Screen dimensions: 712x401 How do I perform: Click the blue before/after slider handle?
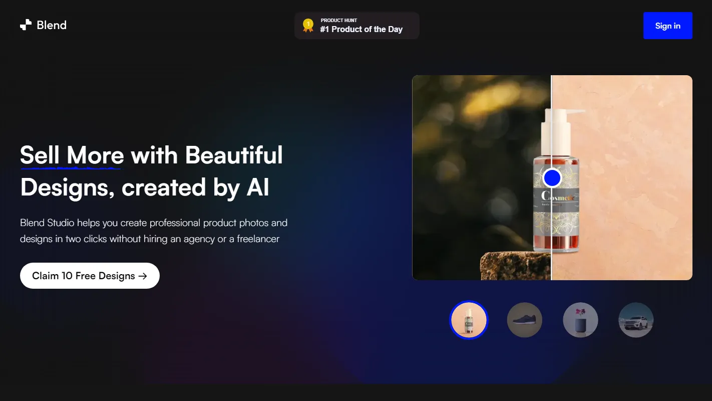tap(552, 177)
